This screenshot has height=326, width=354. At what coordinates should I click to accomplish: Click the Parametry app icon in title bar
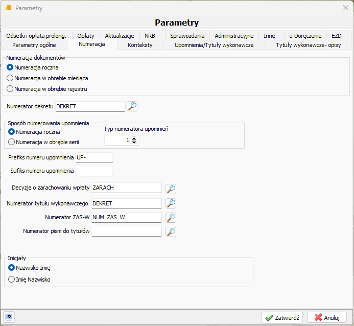coord(8,8)
